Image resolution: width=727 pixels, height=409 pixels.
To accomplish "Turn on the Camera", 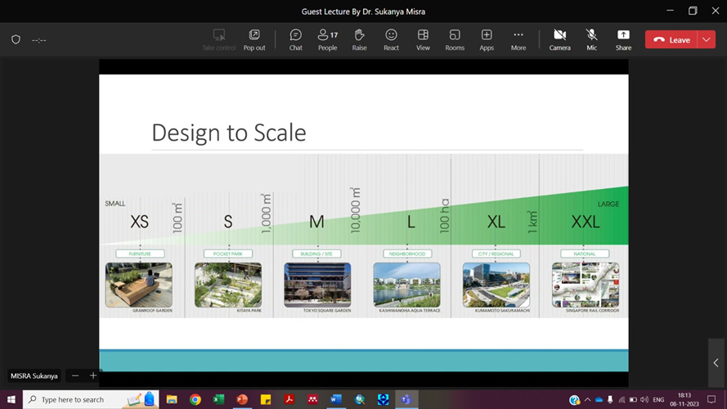I will pos(559,39).
